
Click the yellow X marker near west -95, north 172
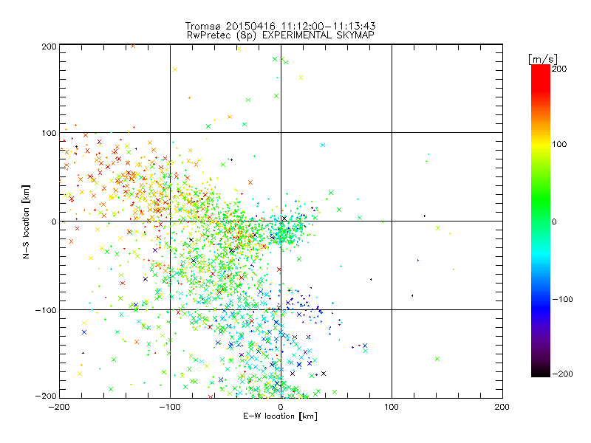point(175,69)
